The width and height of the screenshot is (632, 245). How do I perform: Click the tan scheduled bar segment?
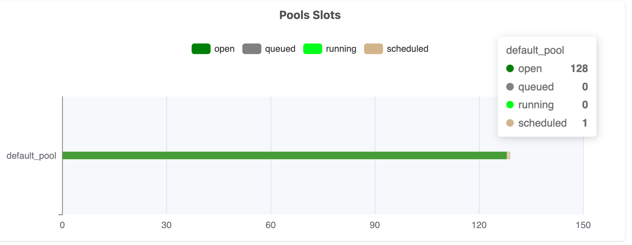[x=509, y=156]
